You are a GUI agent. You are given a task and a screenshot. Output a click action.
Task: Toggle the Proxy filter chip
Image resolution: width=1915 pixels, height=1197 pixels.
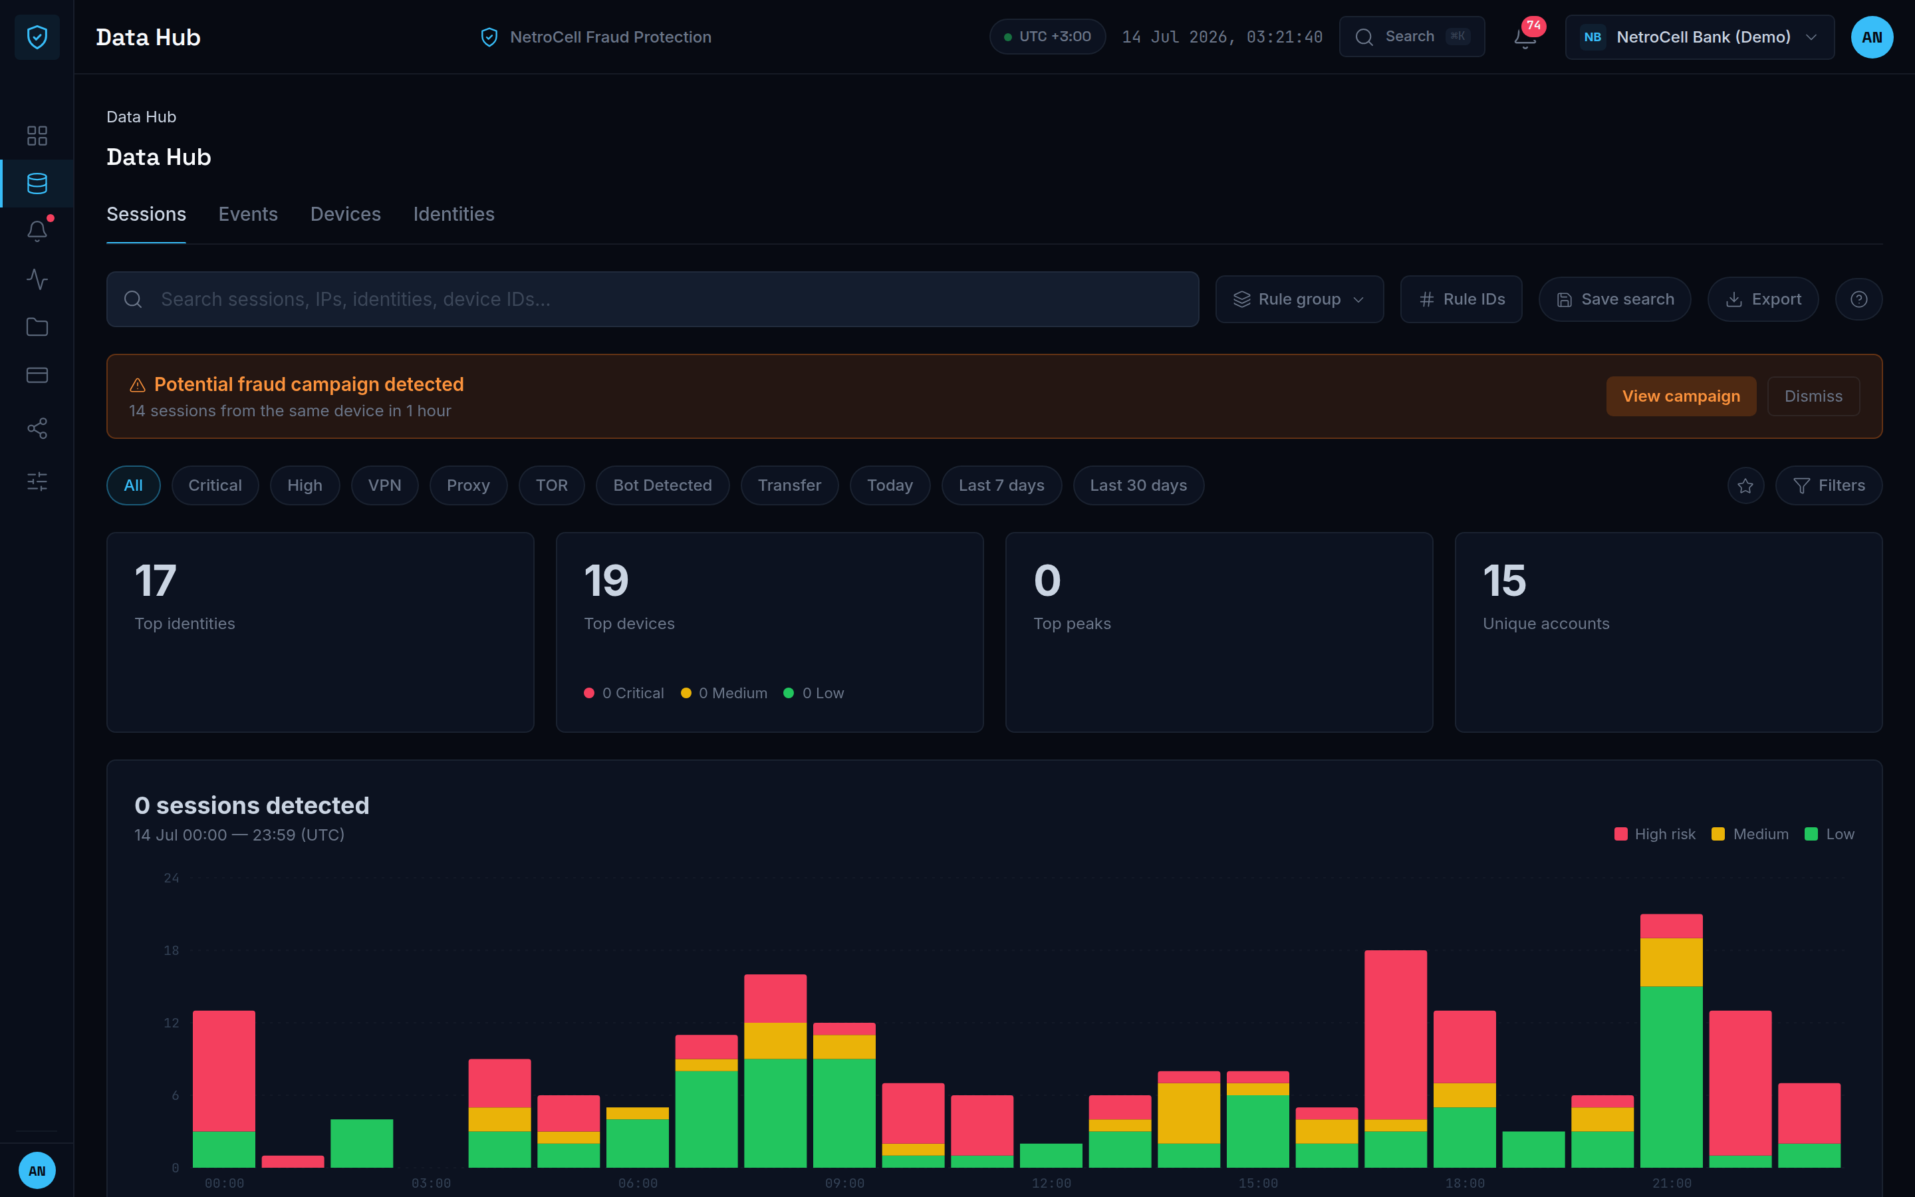coord(467,485)
